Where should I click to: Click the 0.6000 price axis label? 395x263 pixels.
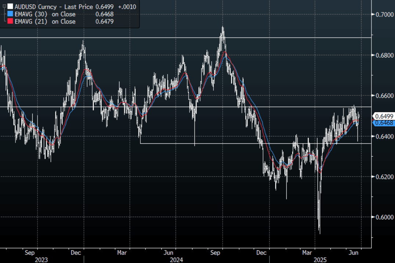point(385,217)
